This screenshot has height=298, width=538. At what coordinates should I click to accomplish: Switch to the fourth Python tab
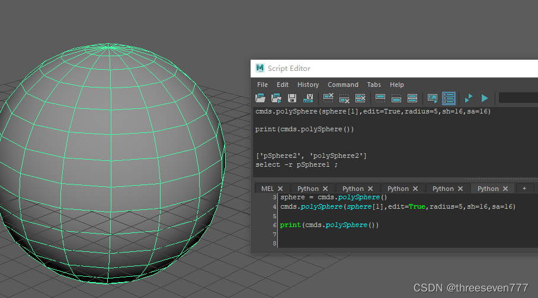pos(443,189)
